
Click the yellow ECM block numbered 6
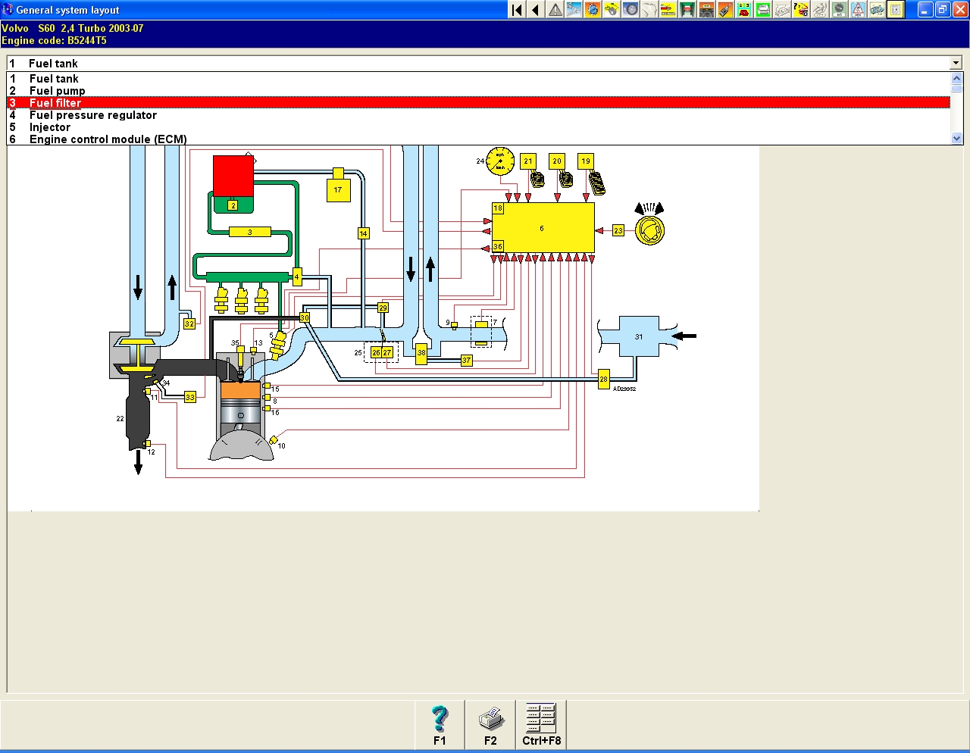[x=543, y=228]
